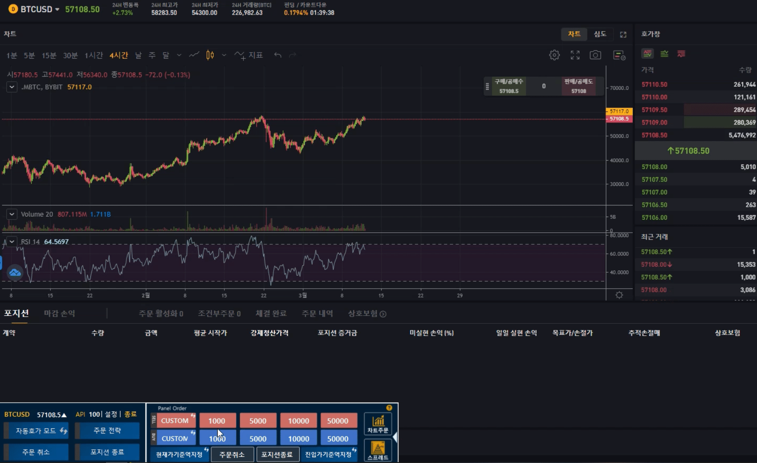Switch to the 심도 depth tab
757x463 pixels.
tap(600, 34)
